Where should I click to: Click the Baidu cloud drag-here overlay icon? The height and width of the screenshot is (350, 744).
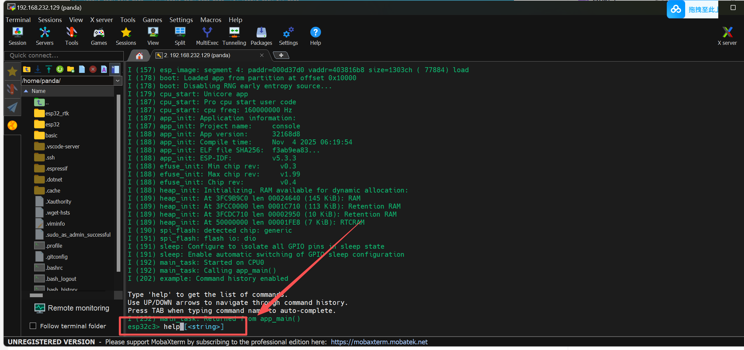point(675,9)
